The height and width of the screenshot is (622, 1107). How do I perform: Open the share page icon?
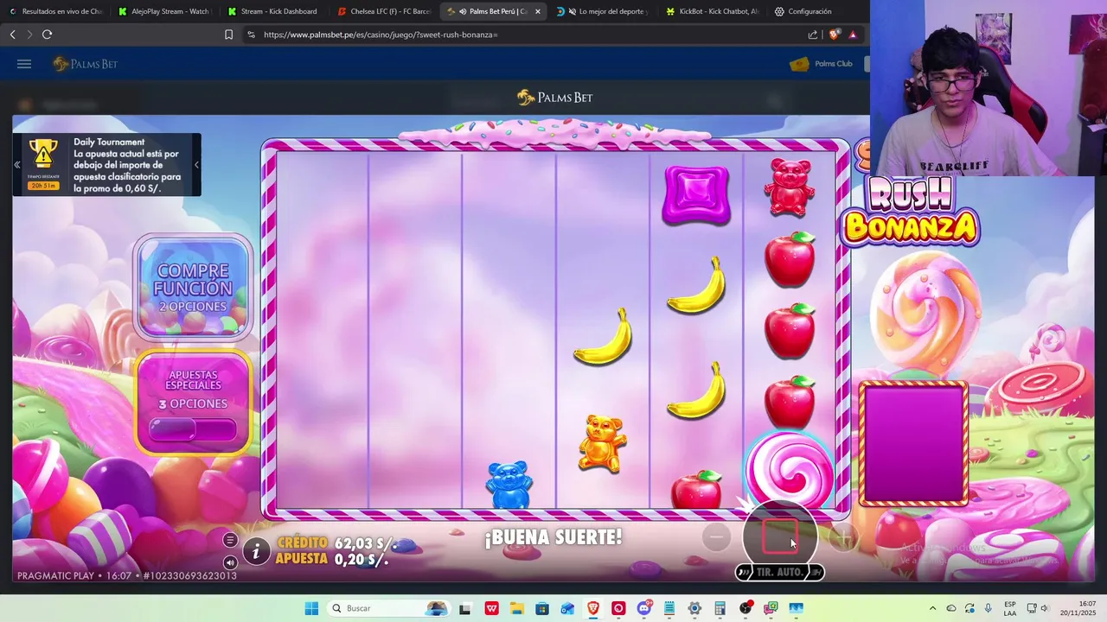pyautogui.click(x=813, y=35)
